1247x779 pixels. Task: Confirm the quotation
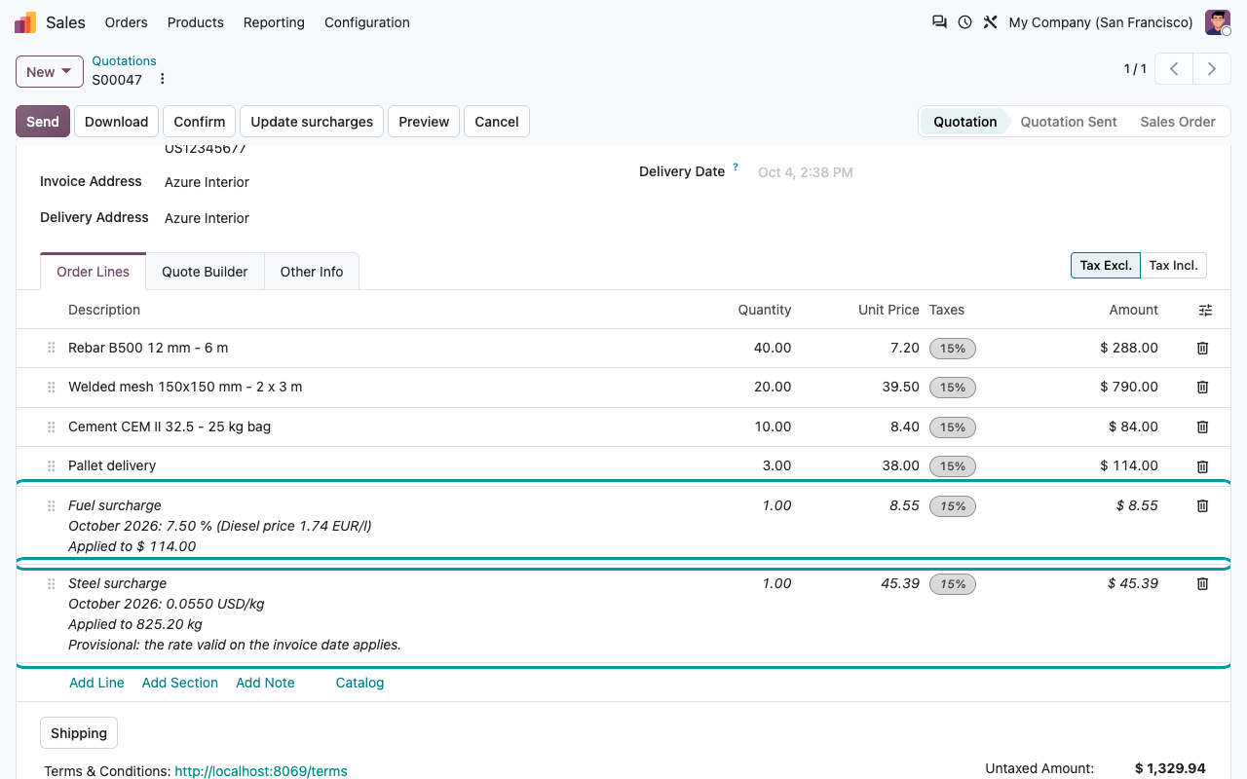pos(200,122)
